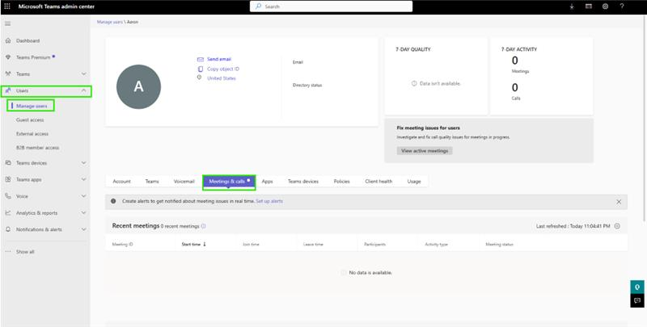Switch to the Usage tab
647x327 pixels.
pyautogui.click(x=414, y=181)
